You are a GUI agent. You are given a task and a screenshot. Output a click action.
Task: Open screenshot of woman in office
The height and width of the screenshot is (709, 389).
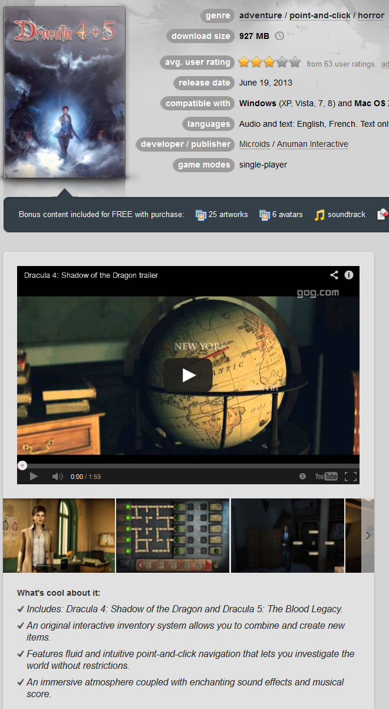click(x=59, y=536)
